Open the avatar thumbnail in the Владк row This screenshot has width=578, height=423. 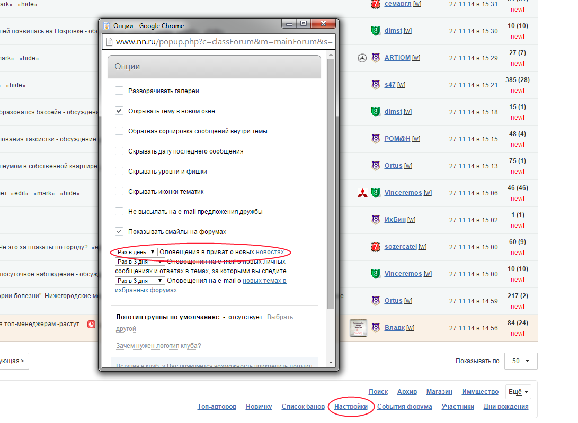click(358, 328)
